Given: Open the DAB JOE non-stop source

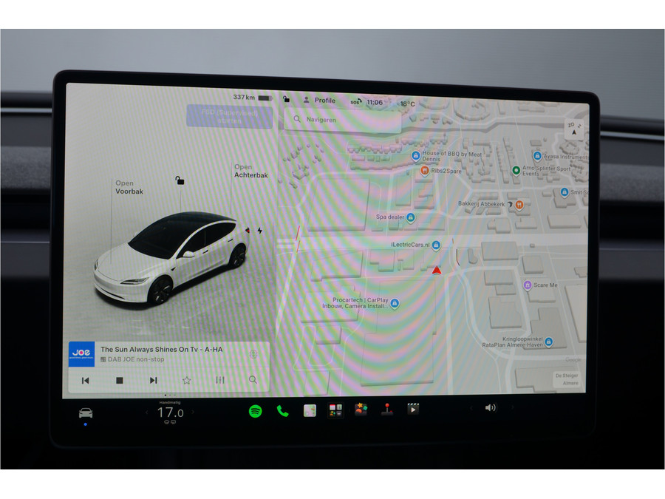Looking at the screenshot, I should pyautogui.click(x=132, y=359).
